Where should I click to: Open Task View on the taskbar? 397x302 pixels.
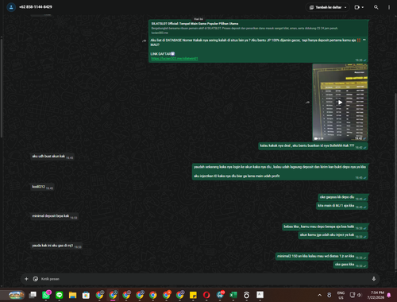33,295
